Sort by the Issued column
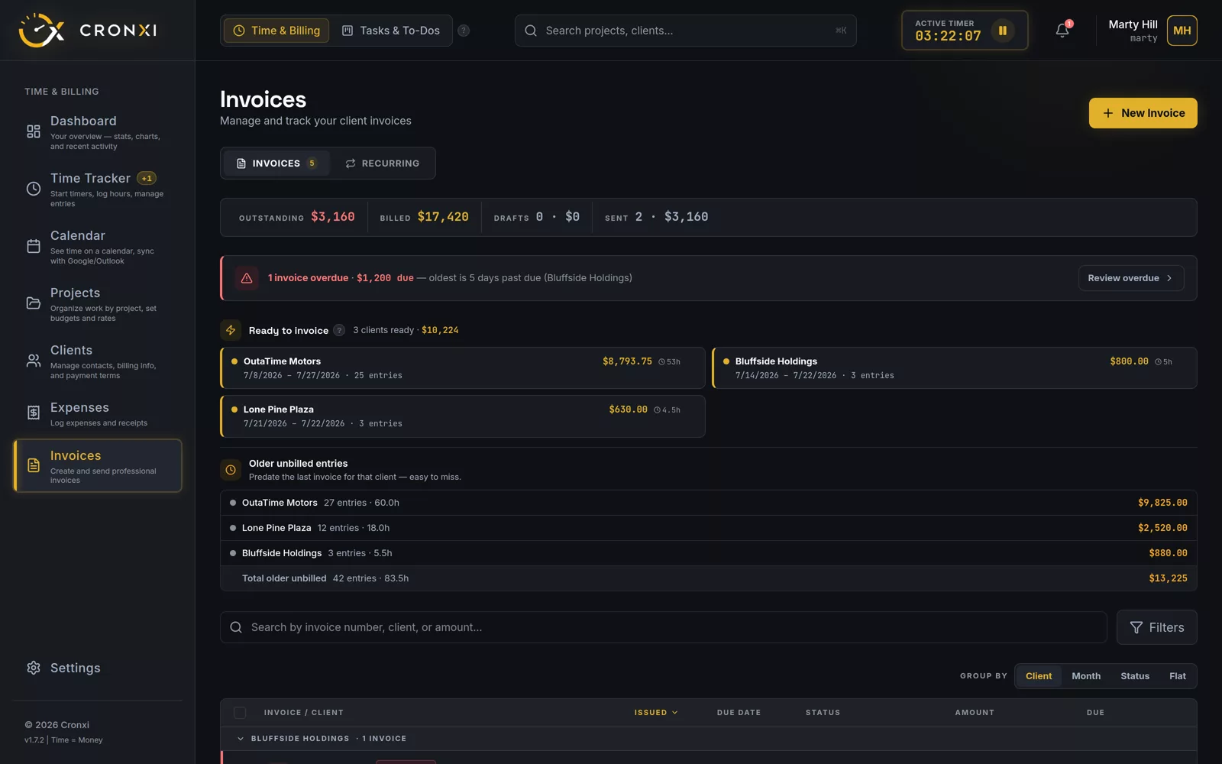This screenshot has width=1222, height=764. [x=656, y=713]
